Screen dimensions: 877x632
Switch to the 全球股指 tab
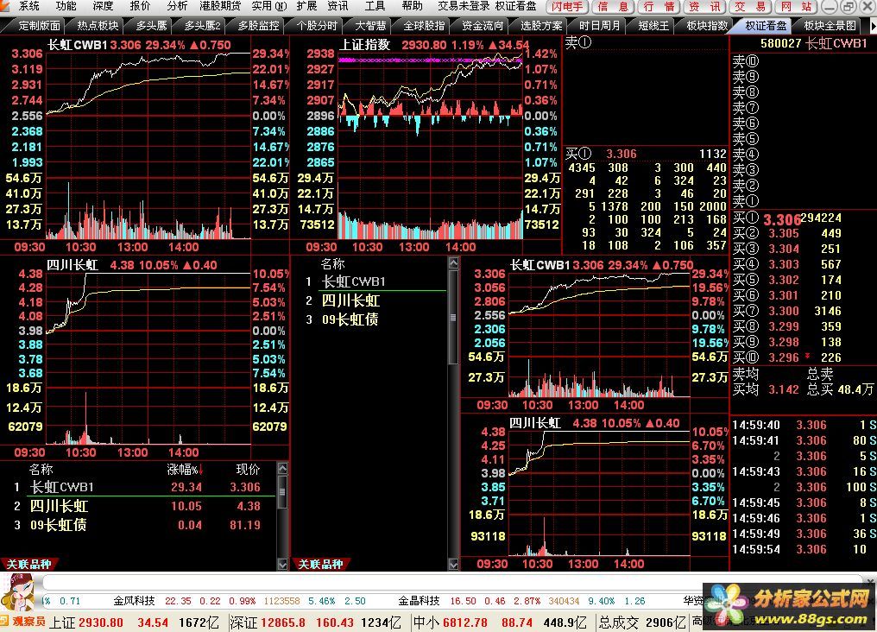tap(424, 26)
